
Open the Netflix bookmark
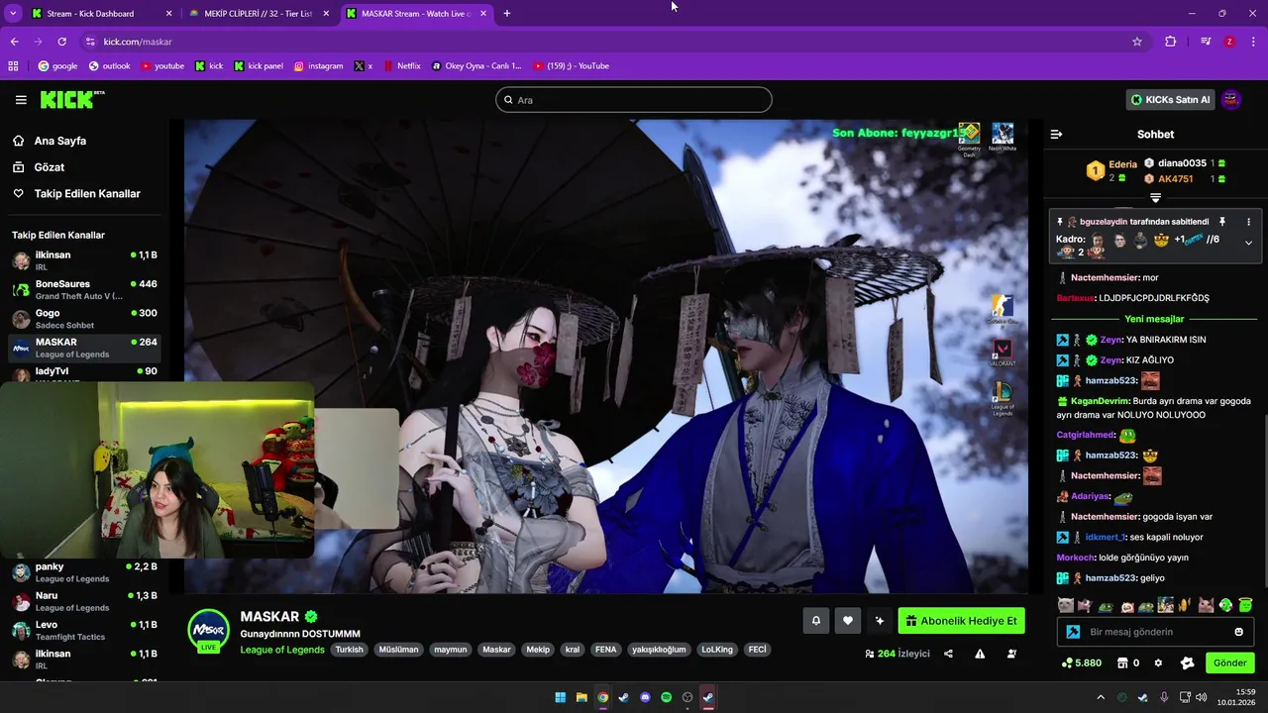pos(401,66)
